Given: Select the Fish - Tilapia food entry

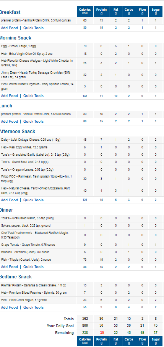Looking at the screenshot, I should [26, 260].
